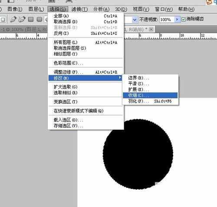Open the 图像(I) menu
Viewport: 217px width, 207px height.
point(15,9)
